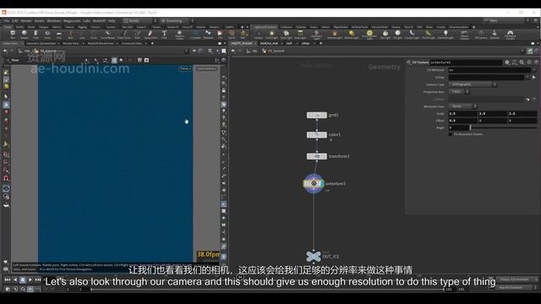This screenshot has width=541, height=304.
Task: Click the uvtexture1 node icon
Action: (314, 184)
